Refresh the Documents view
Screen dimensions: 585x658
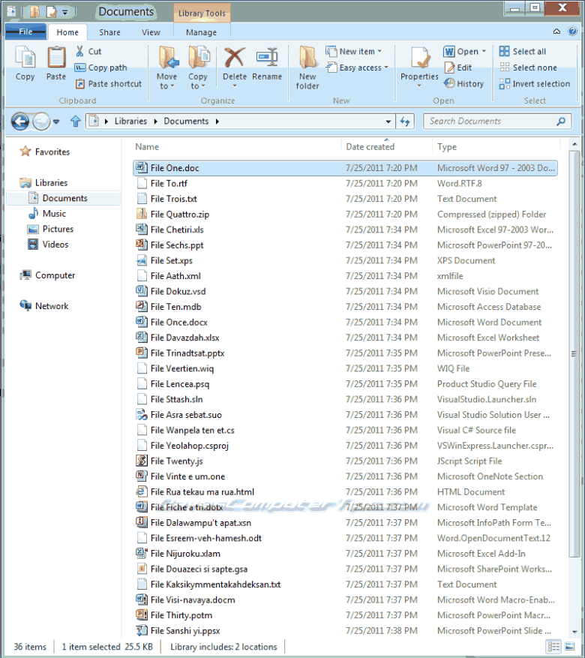[x=405, y=122]
